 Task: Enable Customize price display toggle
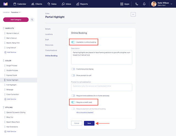[x=73, y=69]
